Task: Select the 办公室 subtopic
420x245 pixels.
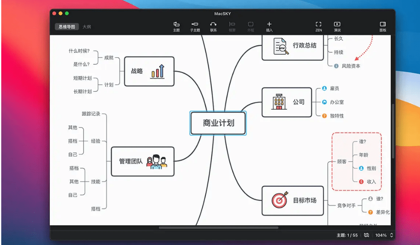Action: (336, 102)
